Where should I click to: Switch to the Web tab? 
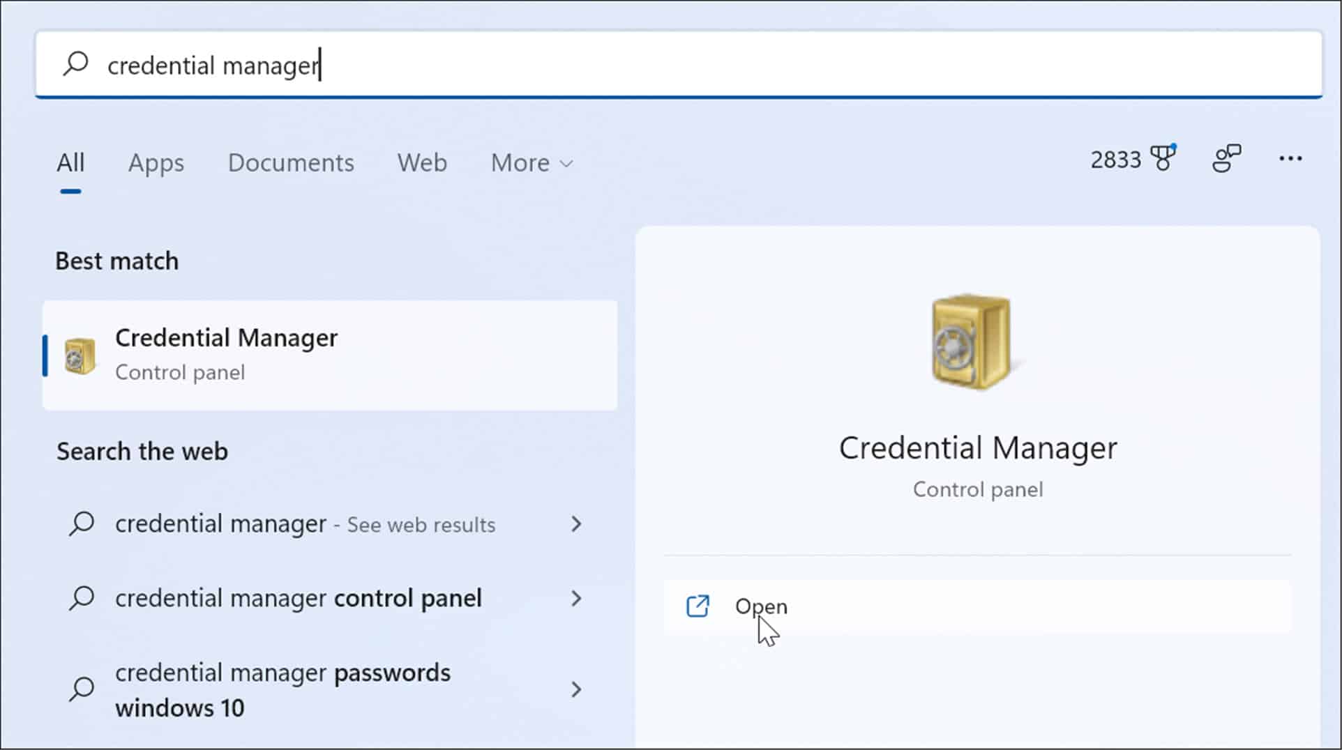[421, 163]
